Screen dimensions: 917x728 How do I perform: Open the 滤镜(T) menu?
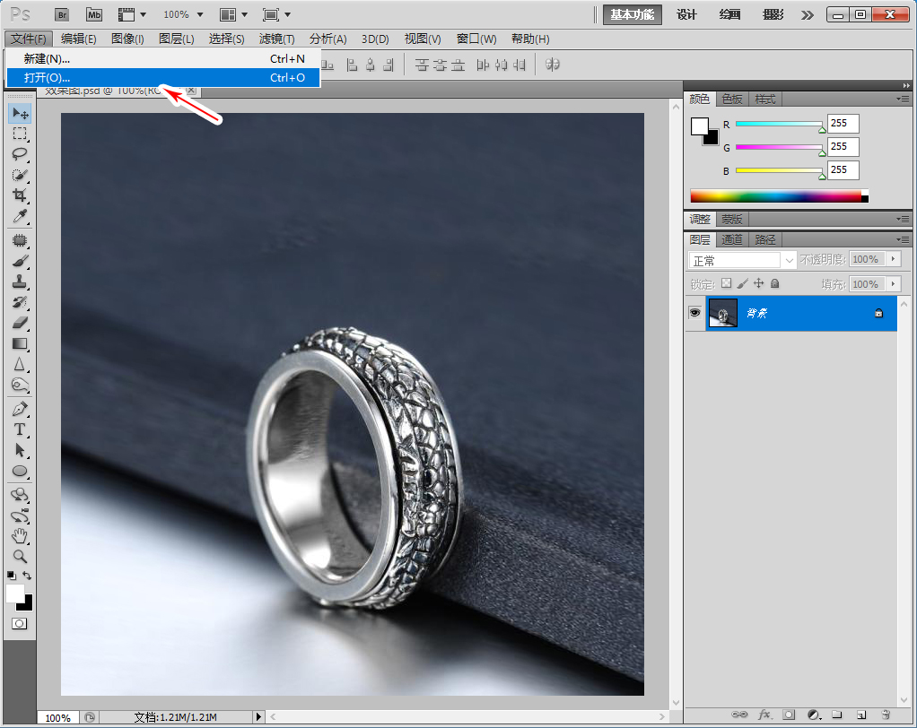(276, 39)
